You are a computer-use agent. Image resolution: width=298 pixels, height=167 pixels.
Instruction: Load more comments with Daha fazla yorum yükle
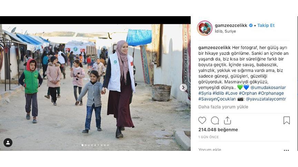tap(223, 107)
